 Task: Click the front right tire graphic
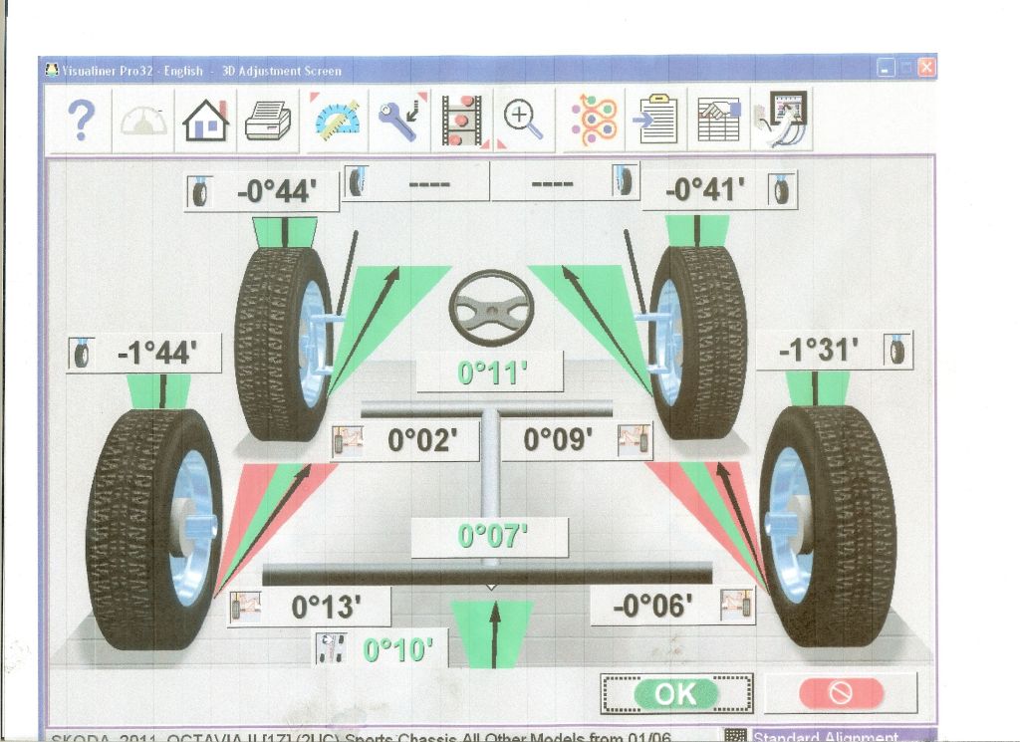tap(698, 343)
